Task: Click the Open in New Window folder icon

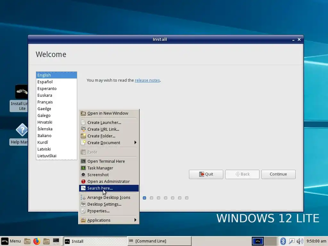Action: [83, 113]
